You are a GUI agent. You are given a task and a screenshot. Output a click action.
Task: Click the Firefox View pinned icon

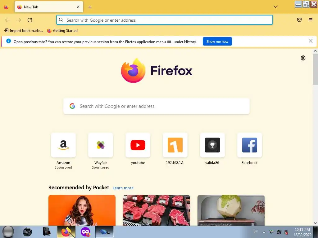click(x=6, y=7)
